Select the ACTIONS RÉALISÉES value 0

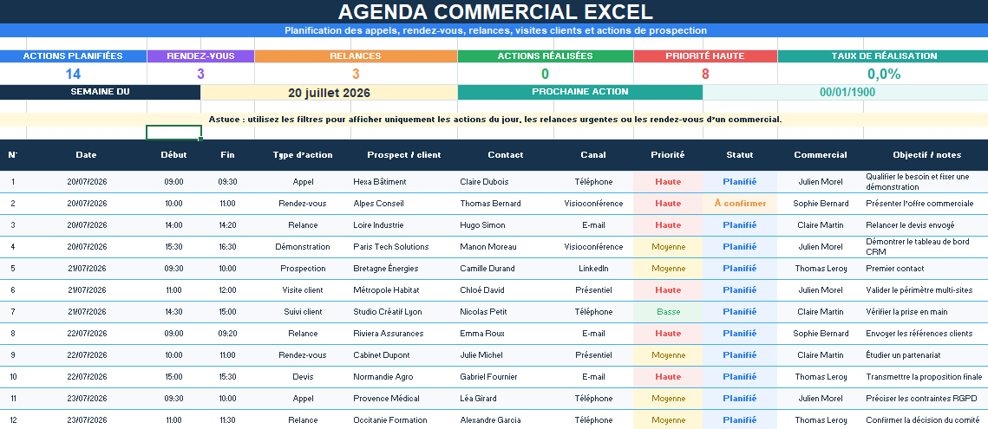click(x=545, y=74)
